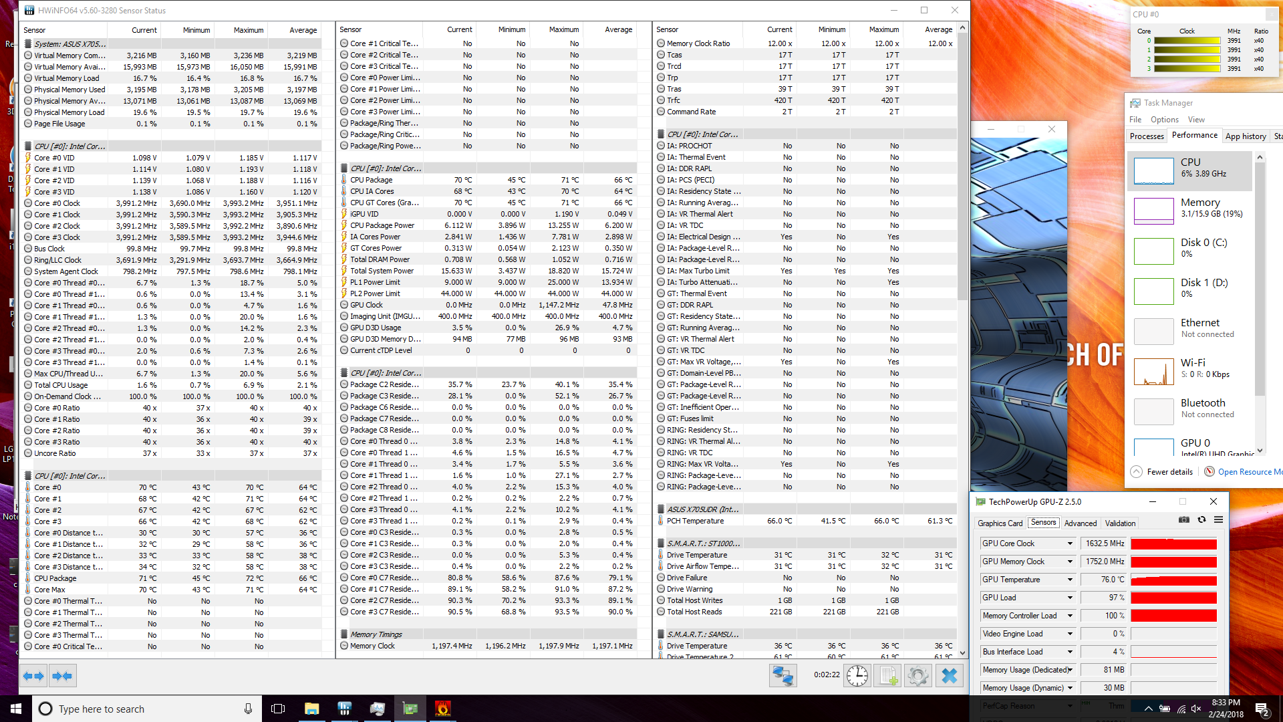Open the GPU Core Clock dropdown
1283x722 pixels.
tap(1070, 544)
